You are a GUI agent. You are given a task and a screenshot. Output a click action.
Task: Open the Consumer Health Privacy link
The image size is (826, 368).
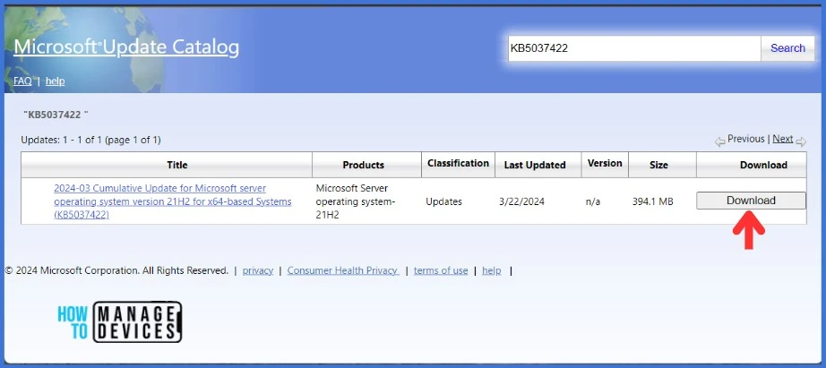(x=343, y=270)
